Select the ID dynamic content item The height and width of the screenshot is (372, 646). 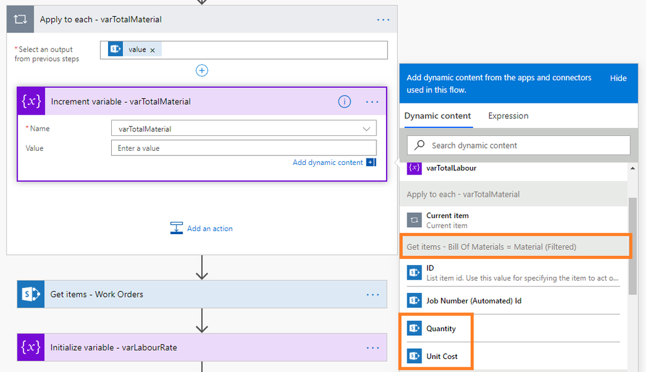(513, 273)
